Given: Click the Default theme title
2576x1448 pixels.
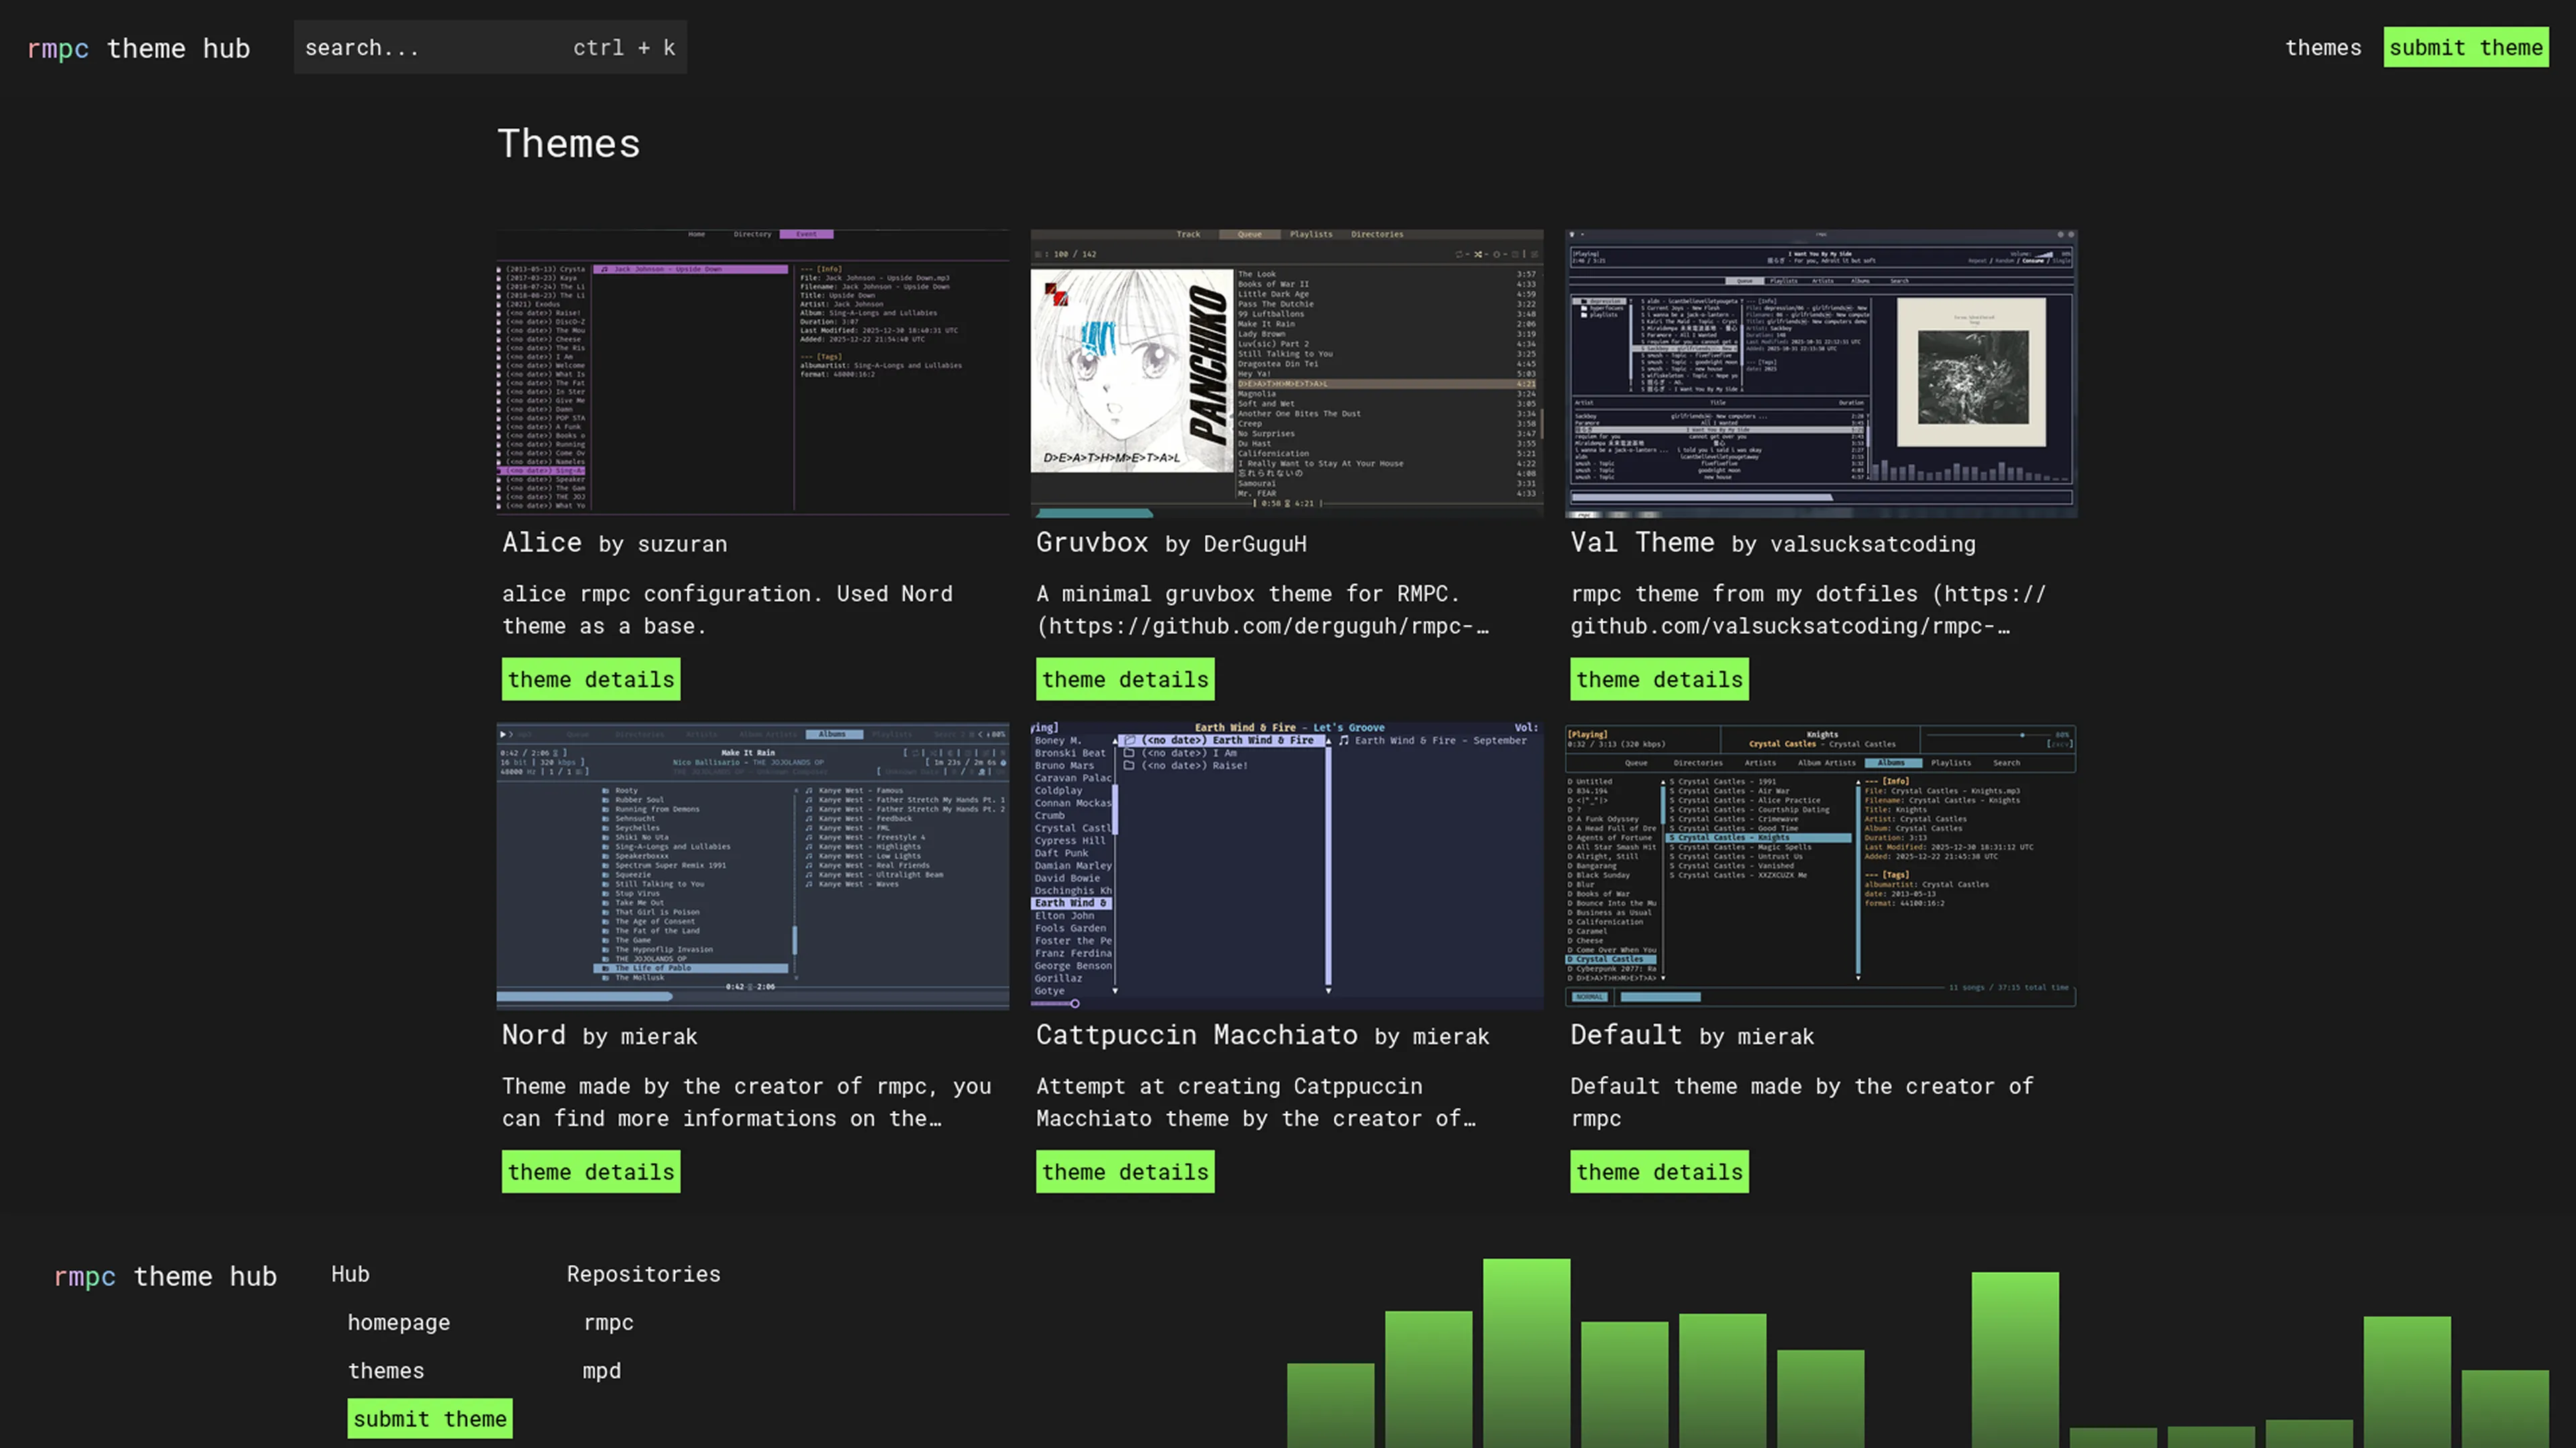Looking at the screenshot, I should [1626, 1035].
